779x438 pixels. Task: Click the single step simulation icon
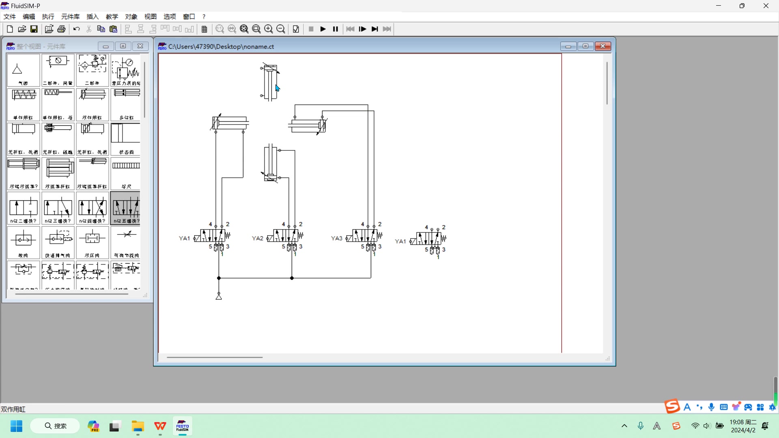click(363, 29)
